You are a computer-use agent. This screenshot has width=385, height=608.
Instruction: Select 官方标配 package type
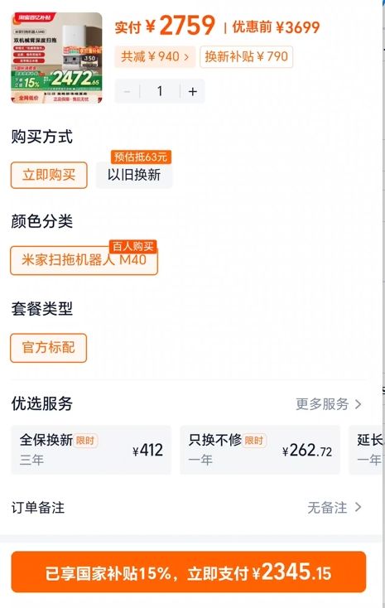coord(49,348)
